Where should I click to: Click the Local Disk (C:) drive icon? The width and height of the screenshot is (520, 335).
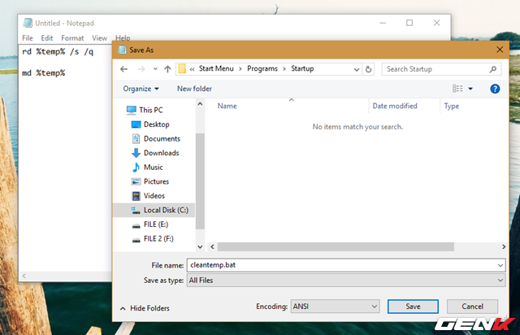click(x=136, y=210)
